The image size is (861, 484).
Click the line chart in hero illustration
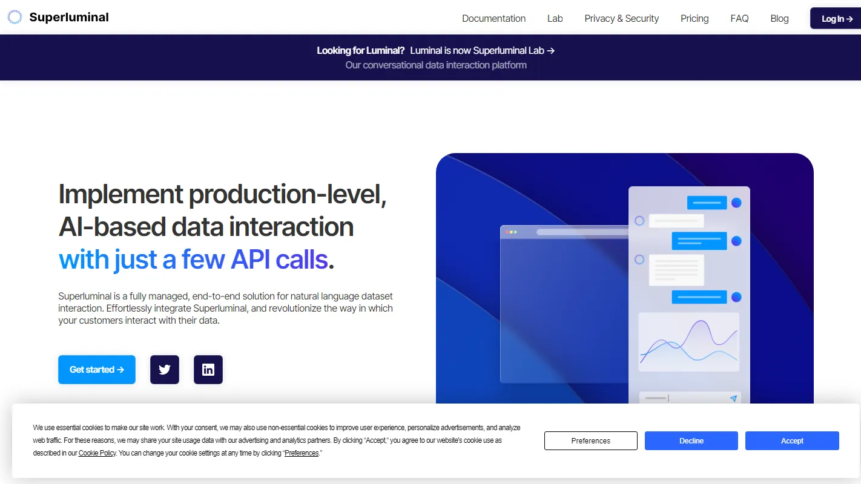[x=688, y=342]
